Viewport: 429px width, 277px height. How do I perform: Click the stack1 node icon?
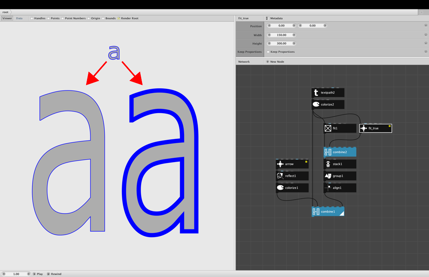(328, 164)
